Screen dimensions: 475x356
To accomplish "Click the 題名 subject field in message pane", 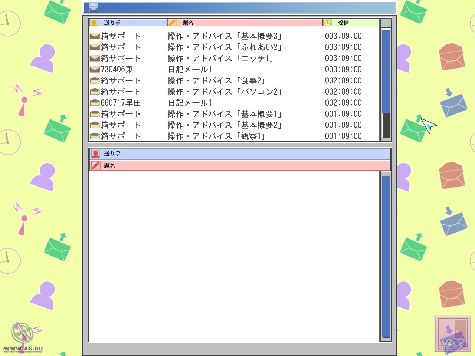I will tap(240, 166).
